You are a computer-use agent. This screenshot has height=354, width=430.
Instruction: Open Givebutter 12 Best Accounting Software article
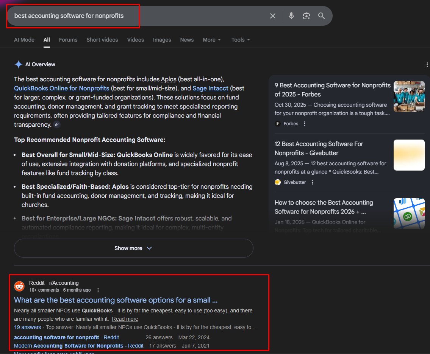pyautogui.click(x=319, y=148)
